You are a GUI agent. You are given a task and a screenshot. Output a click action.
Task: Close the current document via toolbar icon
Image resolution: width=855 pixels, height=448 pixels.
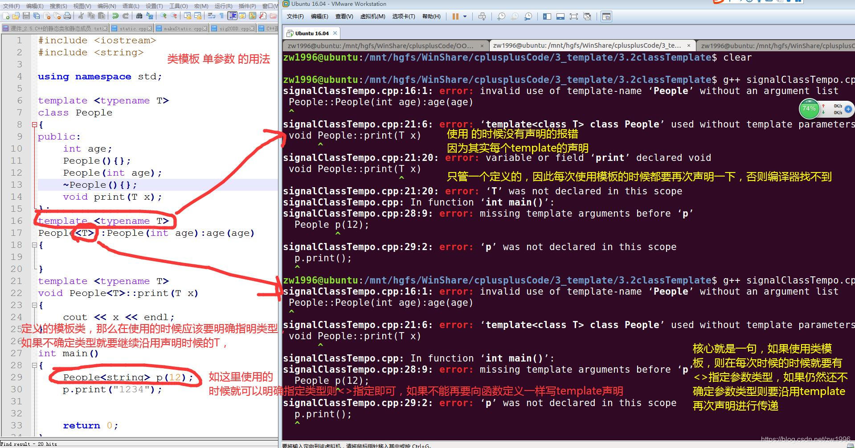[47, 16]
